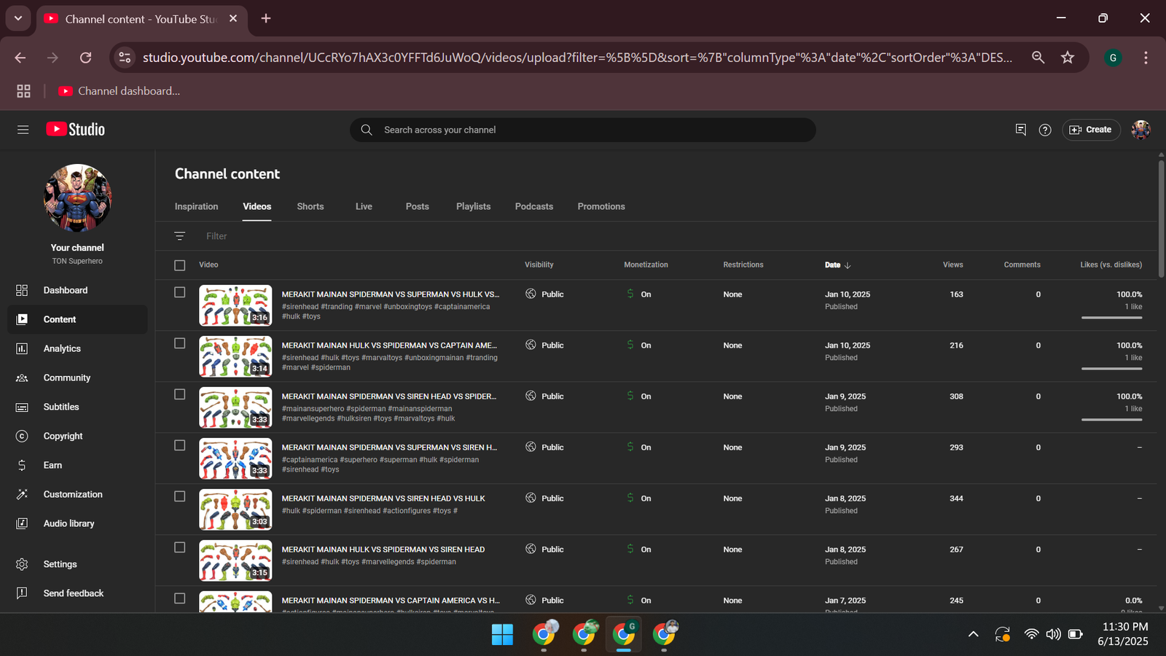Click the YouTube Studio logo
The image size is (1166, 656).
[x=76, y=130]
